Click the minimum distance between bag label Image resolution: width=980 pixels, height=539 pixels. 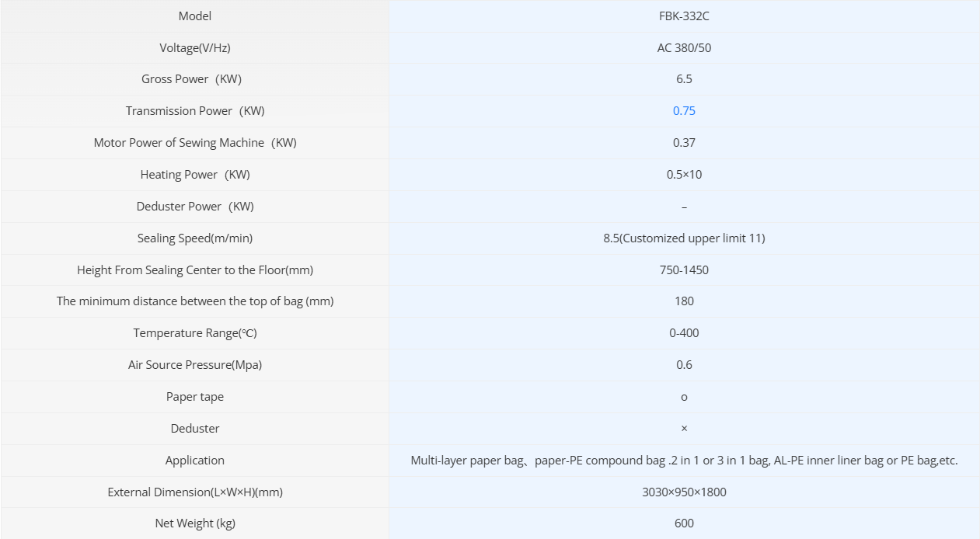[x=194, y=301]
